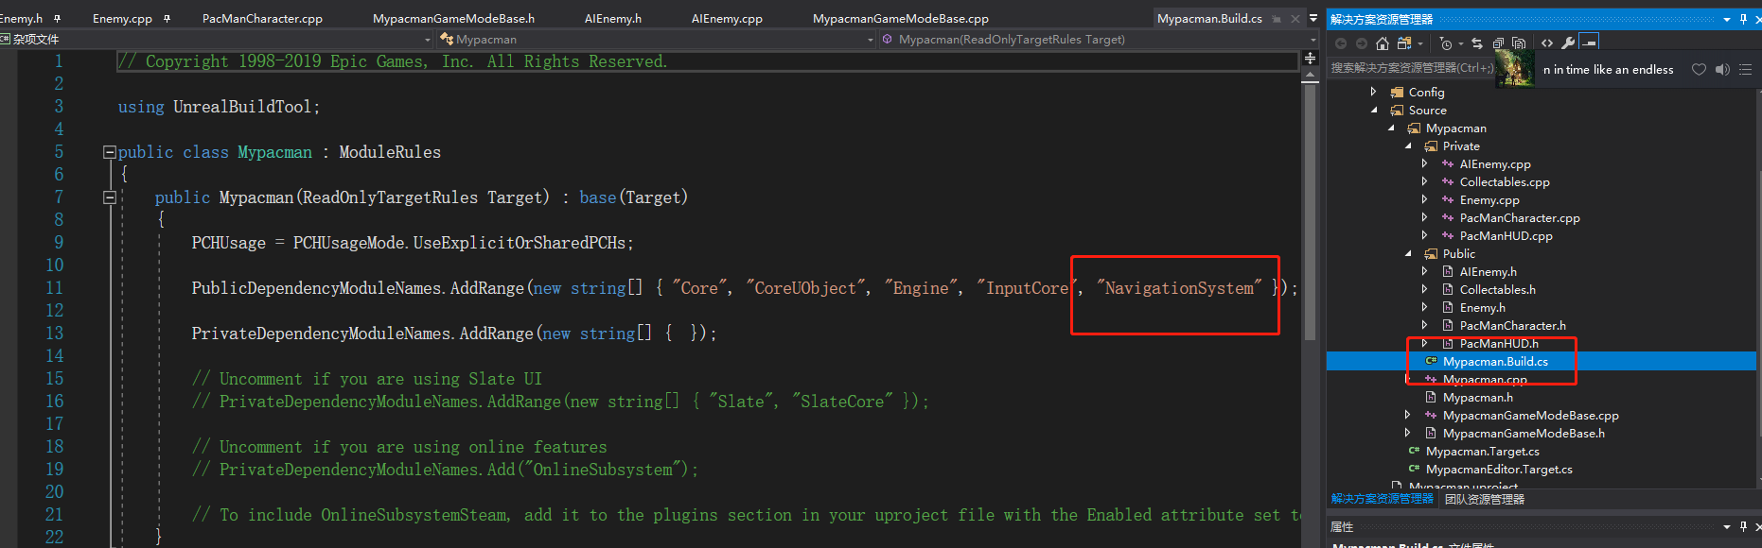The height and width of the screenshot is (548, 1762).
Task: Switch to Enemy.cpp editor tab
Action: click(x=122, y=19)
